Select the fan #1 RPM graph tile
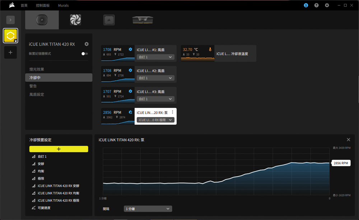The height and width of the screenshot is (220, 359). point(118,53)
